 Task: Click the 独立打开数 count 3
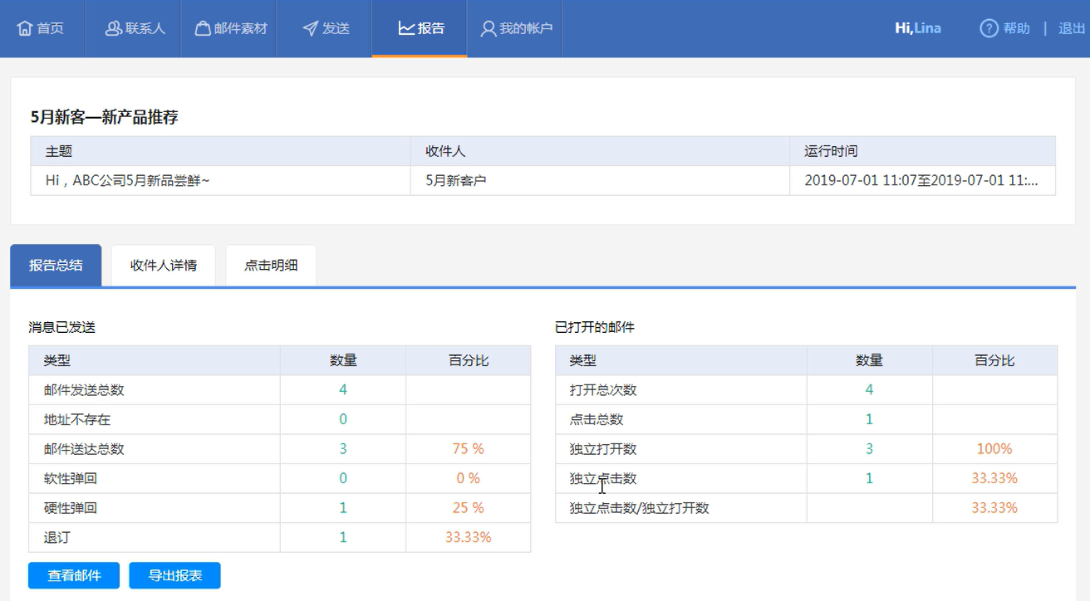[869, 449]
